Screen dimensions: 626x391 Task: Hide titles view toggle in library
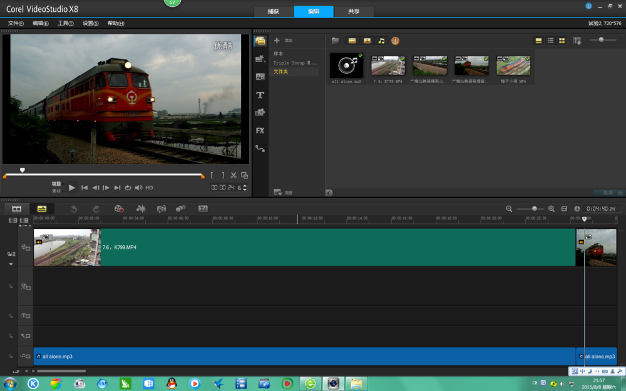(538, 41)
